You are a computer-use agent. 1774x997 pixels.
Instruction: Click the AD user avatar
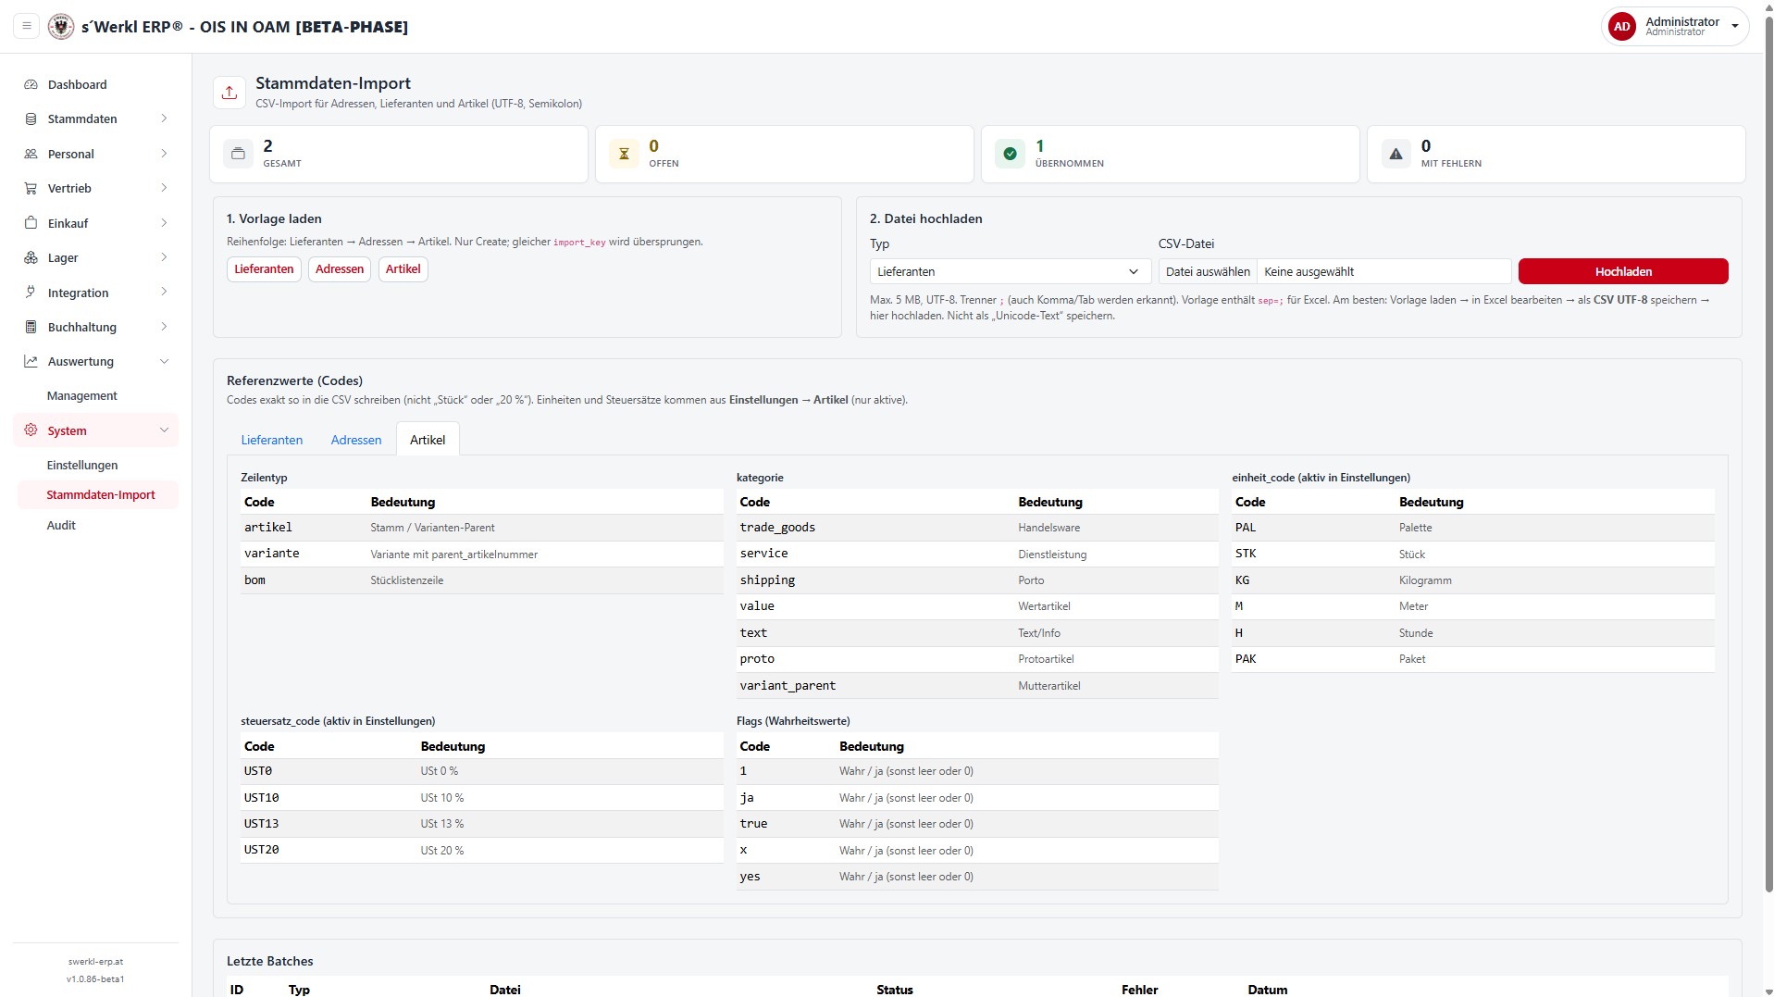[x=1621, y=26]
